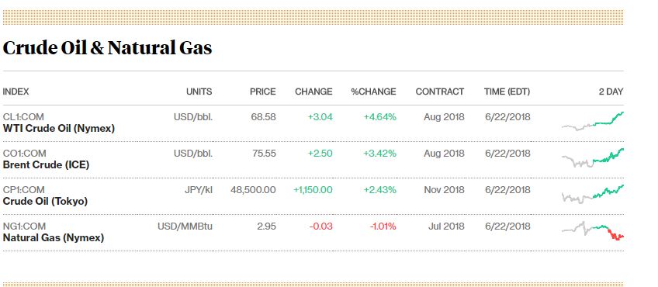This screenshot has width=658, height=287.
Task: Click the TIME (EDT) column header
Action: coord(507,92)
